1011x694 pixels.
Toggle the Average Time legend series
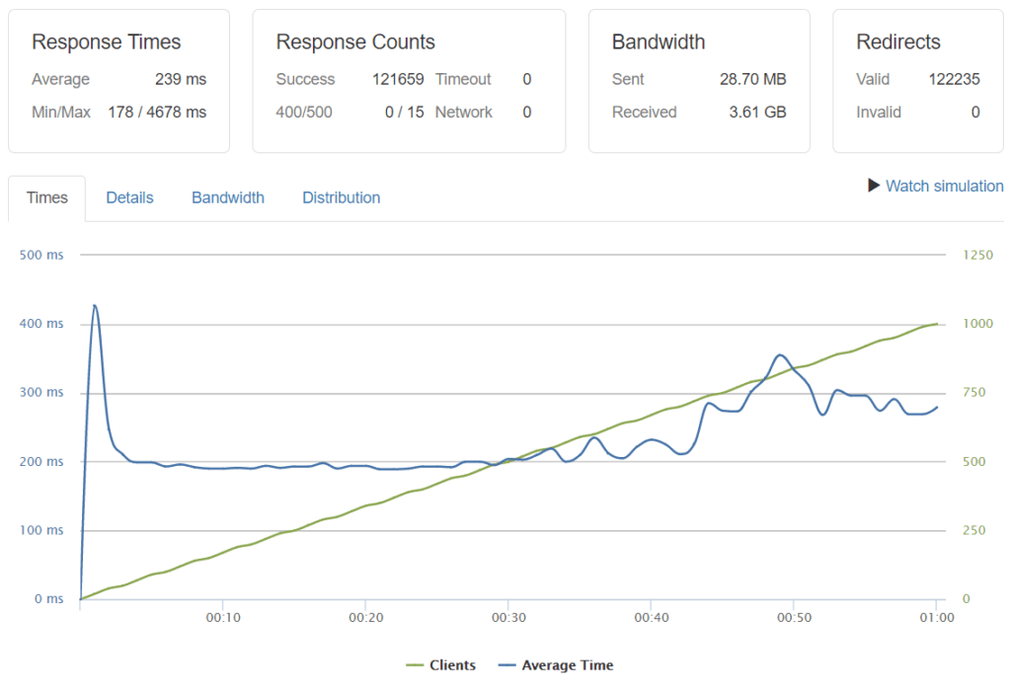tap(567, 665)
